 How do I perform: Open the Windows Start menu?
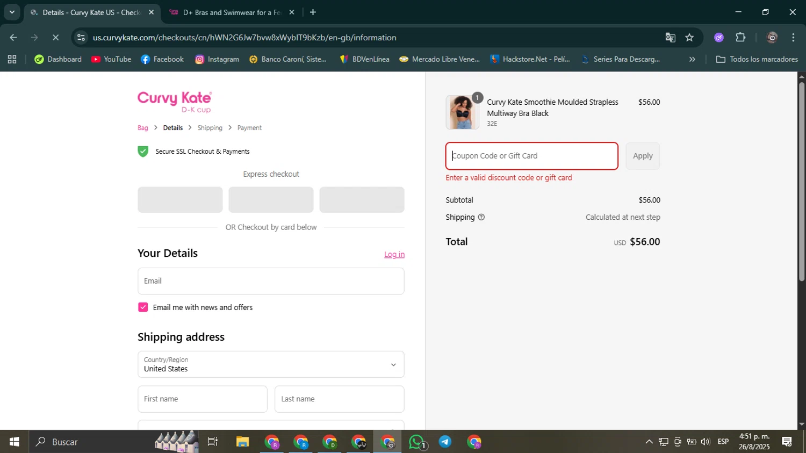pyautogui.click(x=15, y=442)
